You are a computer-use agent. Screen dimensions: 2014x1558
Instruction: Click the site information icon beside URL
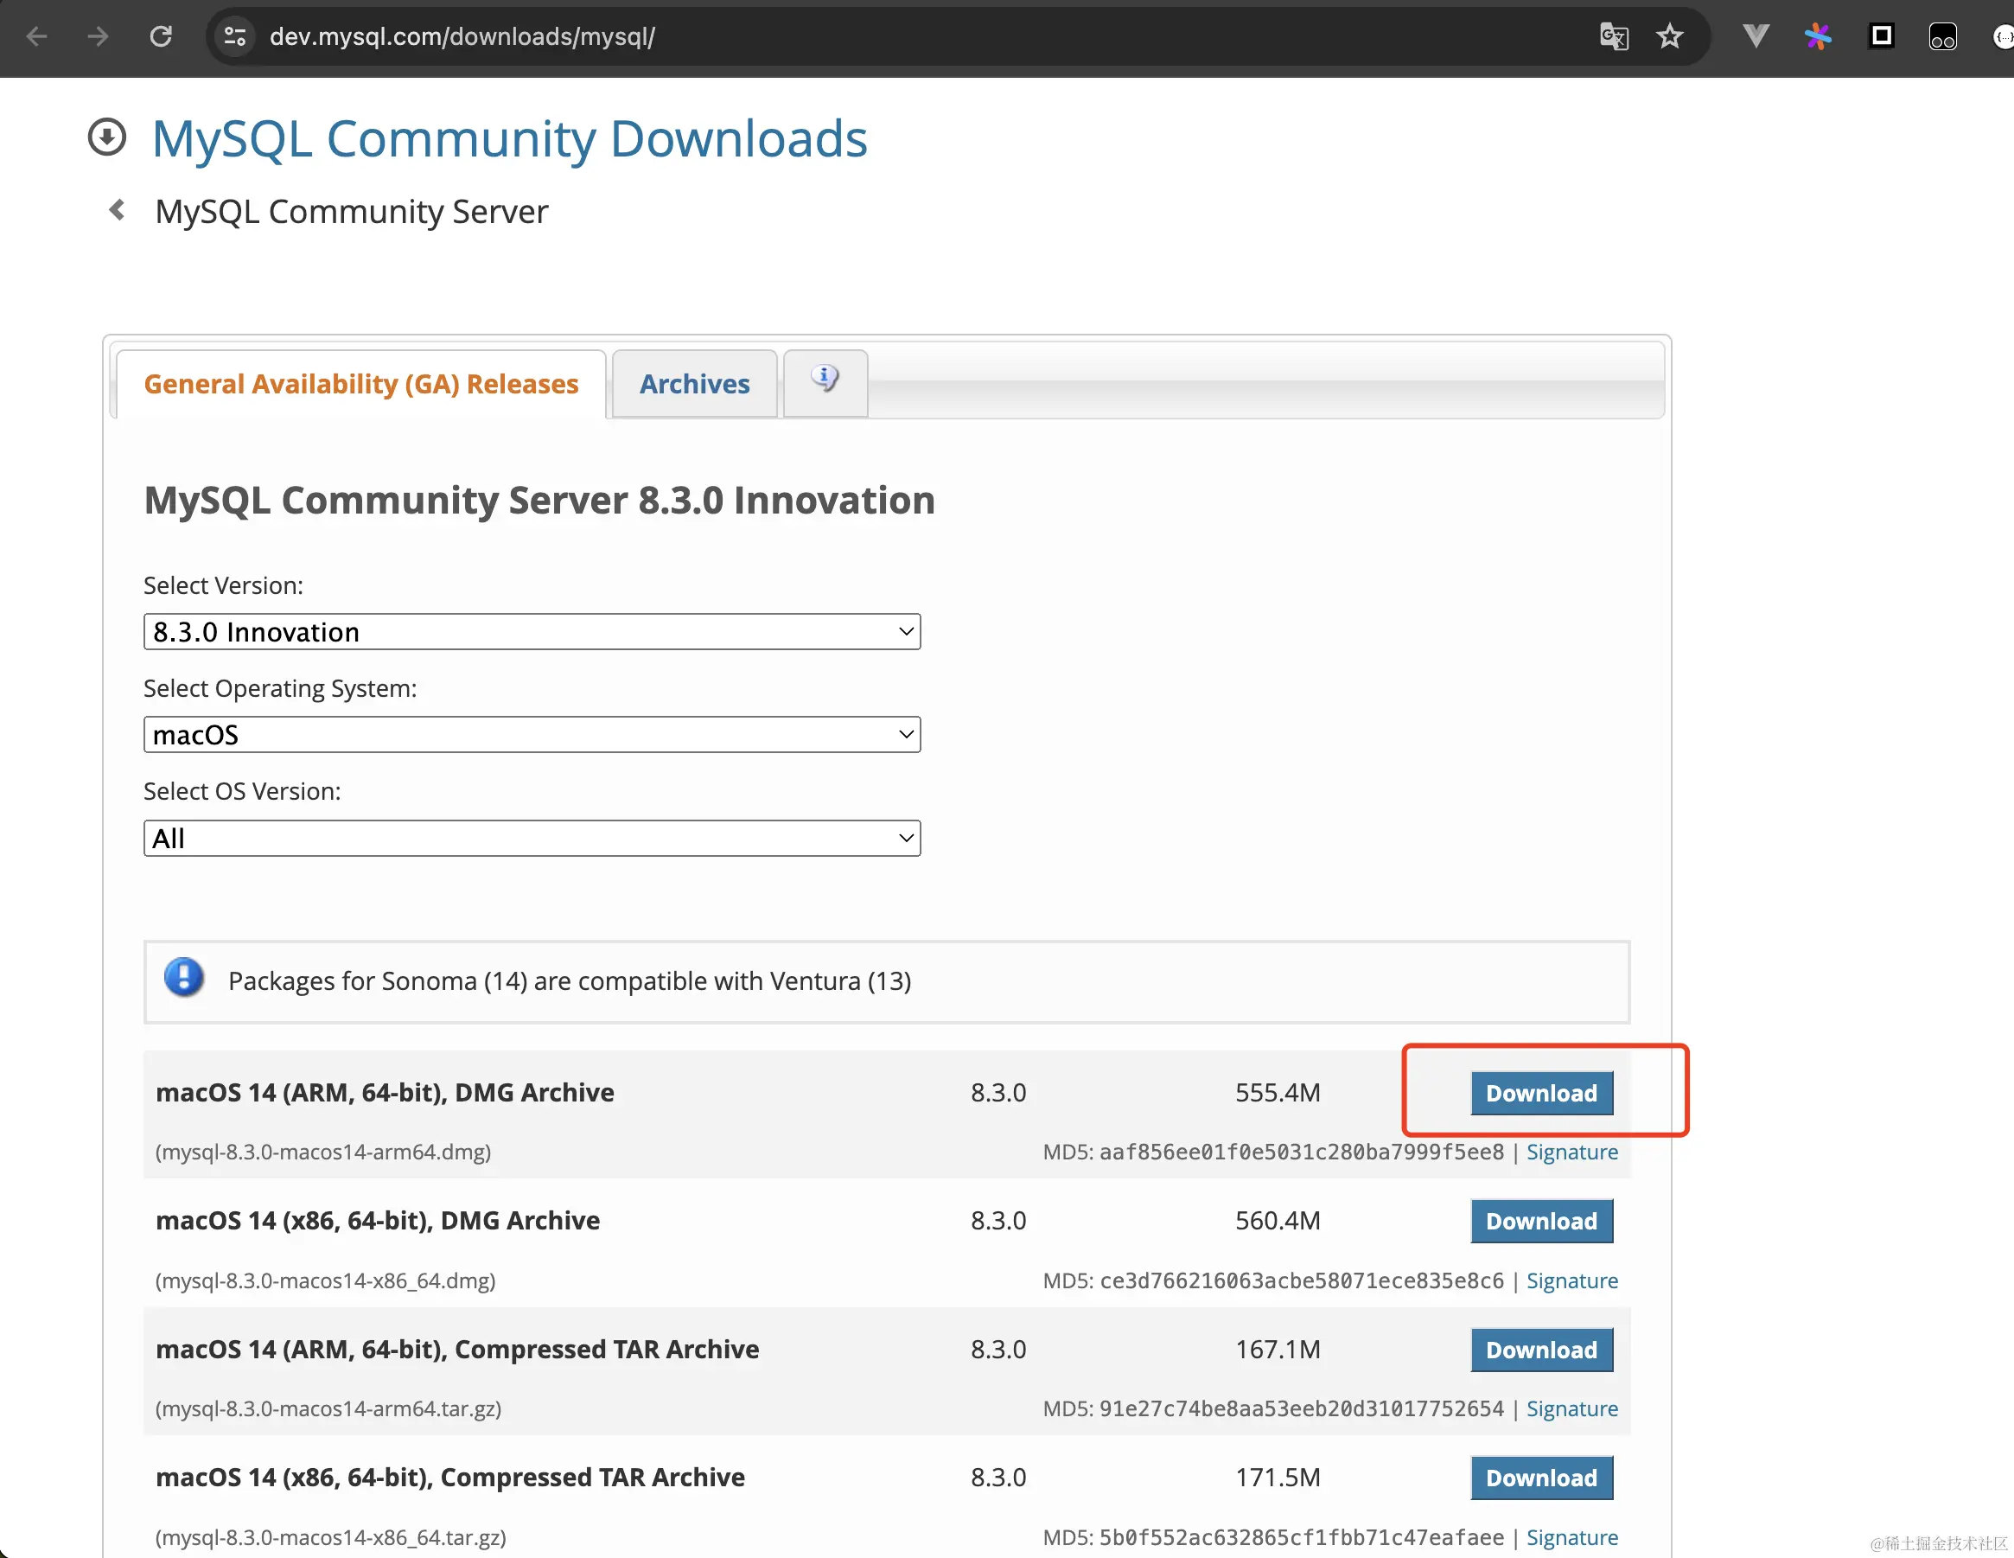point(235,37)
